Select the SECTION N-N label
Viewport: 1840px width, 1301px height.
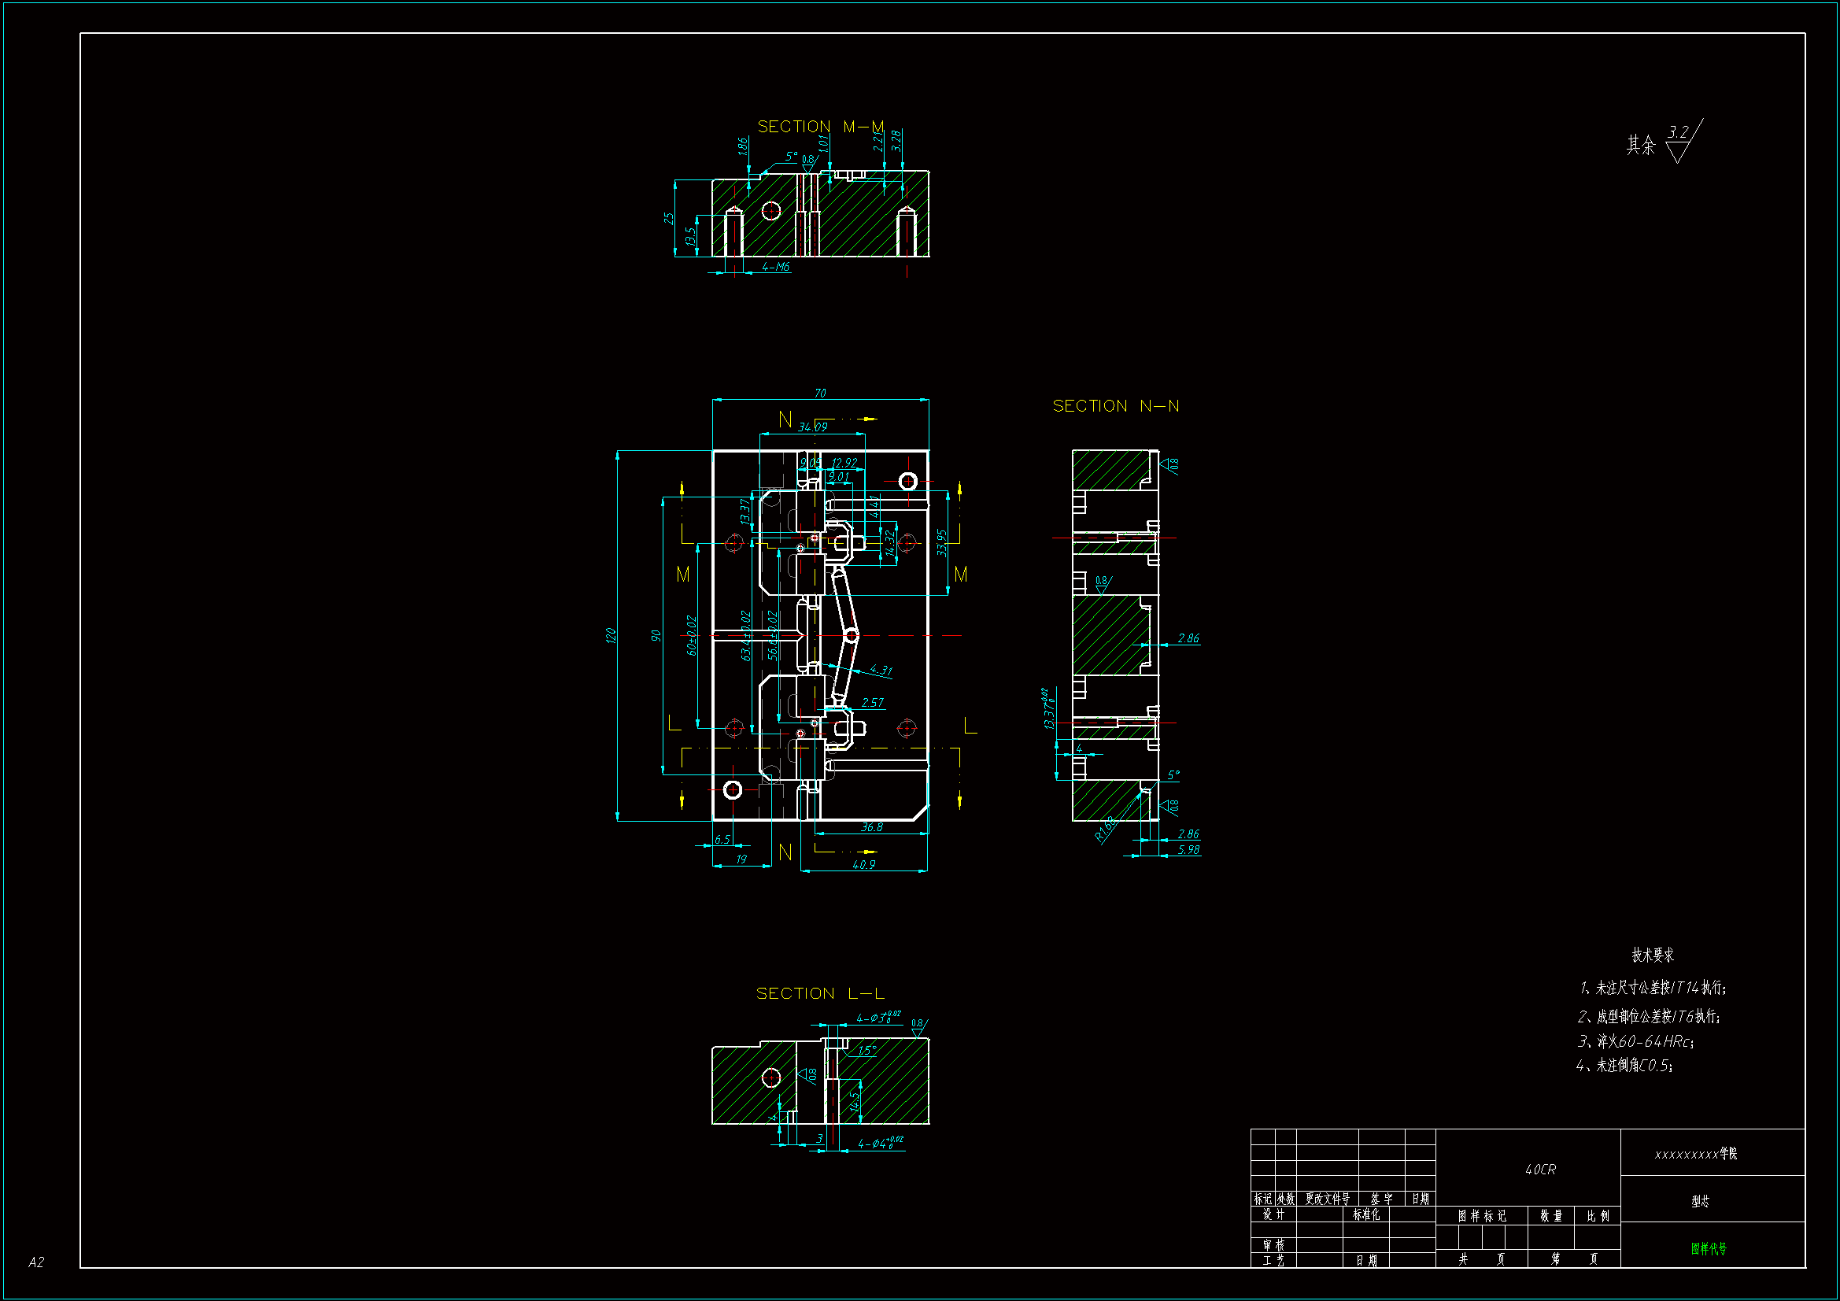coord(1114,406)
